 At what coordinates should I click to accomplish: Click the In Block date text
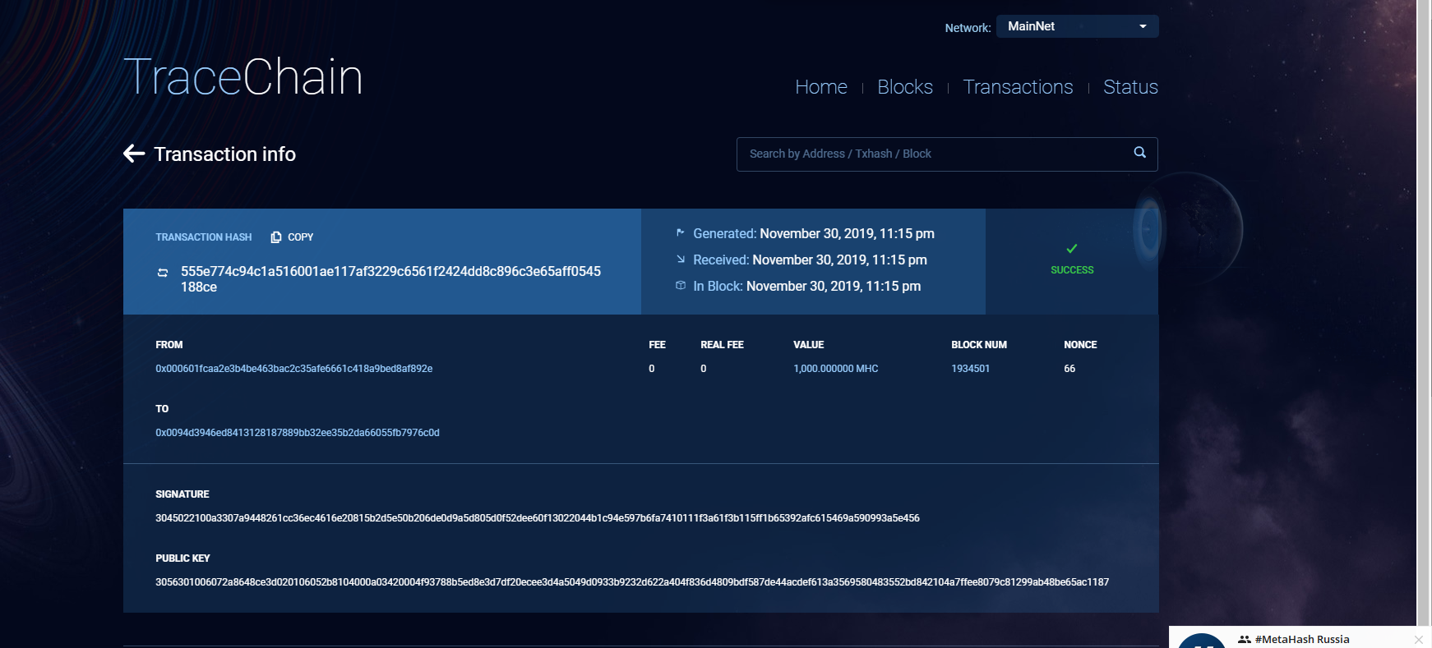tap(834, 286)
